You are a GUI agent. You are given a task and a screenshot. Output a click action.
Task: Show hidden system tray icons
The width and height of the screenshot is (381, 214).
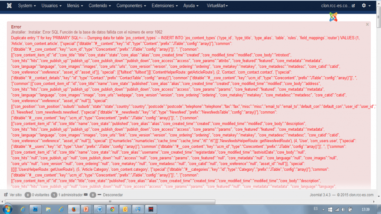324,209
